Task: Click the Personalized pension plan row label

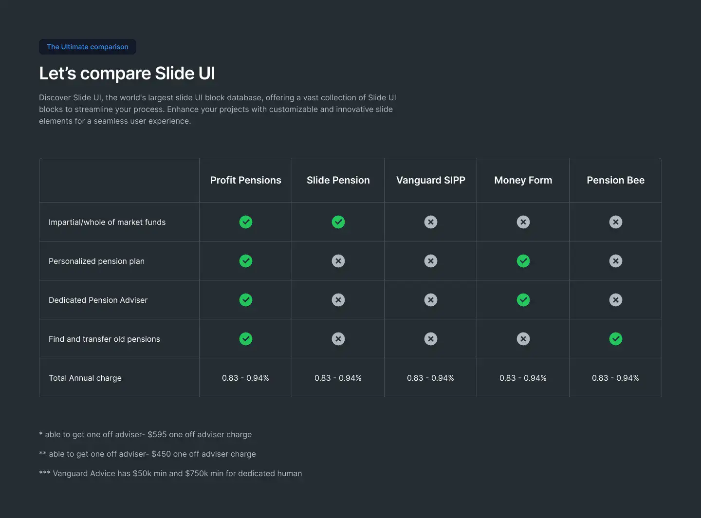Action: tap(96, 261)
